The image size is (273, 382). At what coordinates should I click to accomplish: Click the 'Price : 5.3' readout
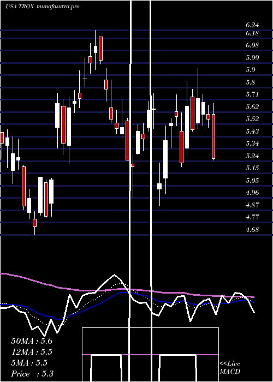pos(32,374)
